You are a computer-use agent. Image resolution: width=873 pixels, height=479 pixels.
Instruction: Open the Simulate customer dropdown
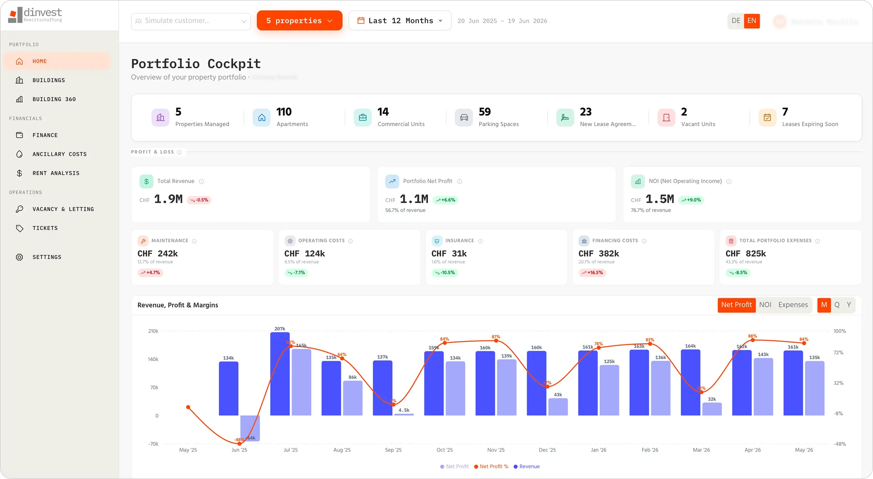[x=191, y=21]
